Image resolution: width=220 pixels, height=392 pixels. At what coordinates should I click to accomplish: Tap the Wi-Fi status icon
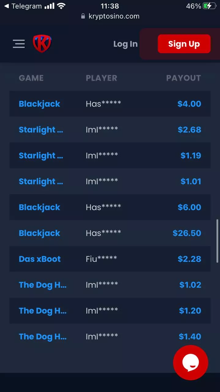(x=62, y=6)
